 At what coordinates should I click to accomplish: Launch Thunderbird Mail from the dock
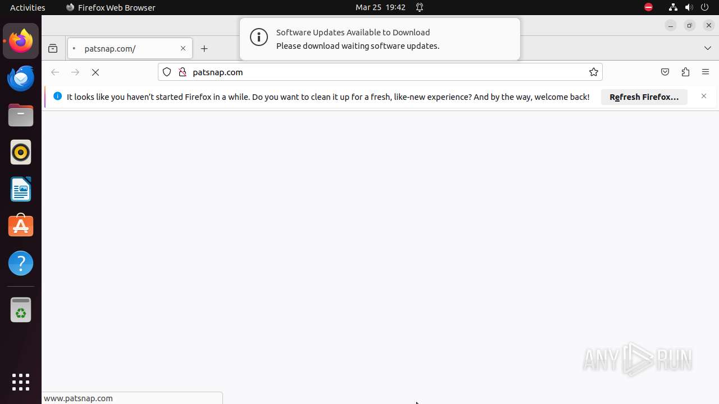coord(21,78)
